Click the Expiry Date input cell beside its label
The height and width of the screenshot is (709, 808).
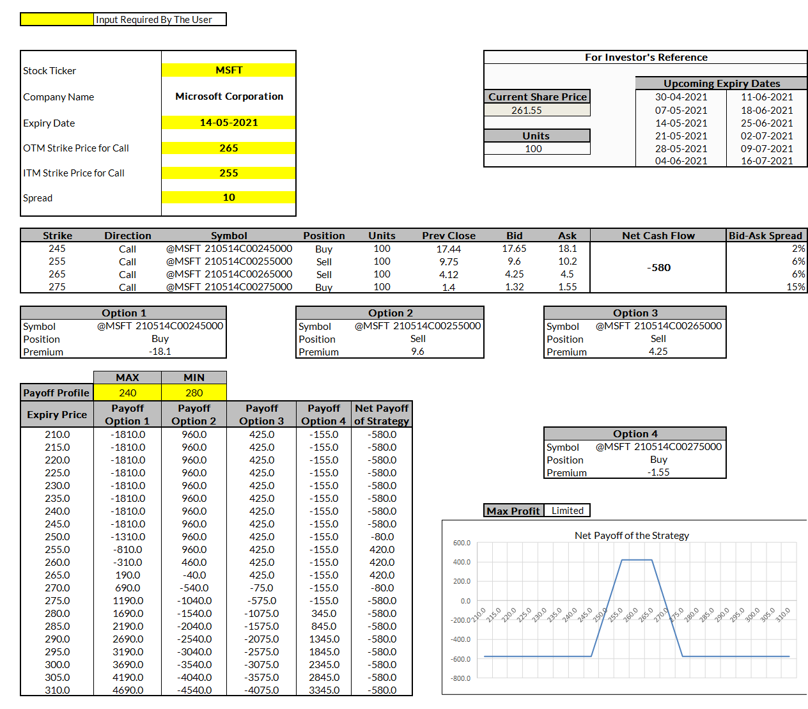click(229, 123)
